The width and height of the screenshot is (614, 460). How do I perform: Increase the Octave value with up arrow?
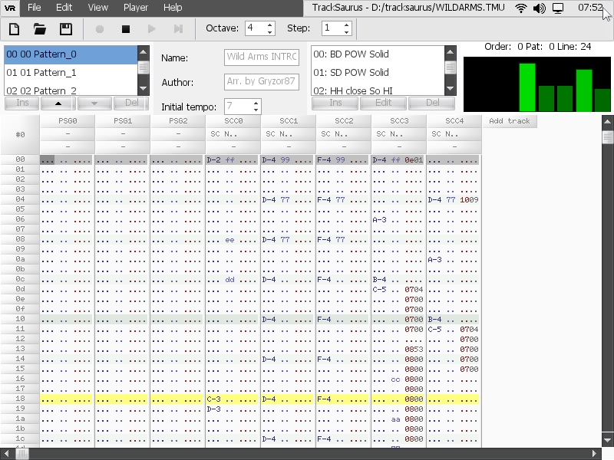click(270, 25)
